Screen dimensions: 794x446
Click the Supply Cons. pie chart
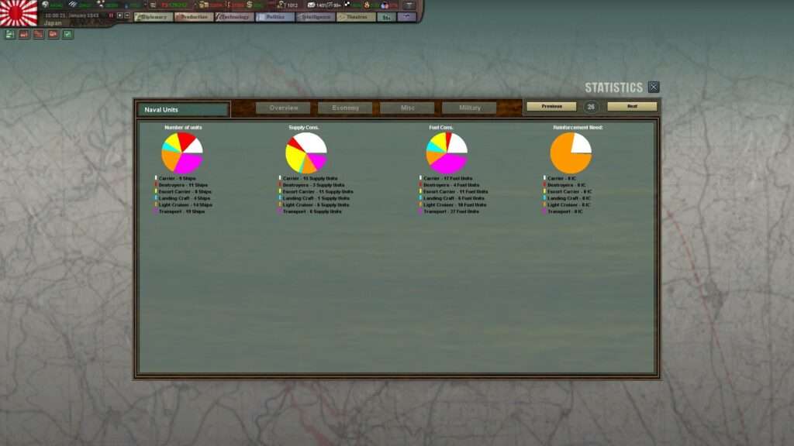306,153
